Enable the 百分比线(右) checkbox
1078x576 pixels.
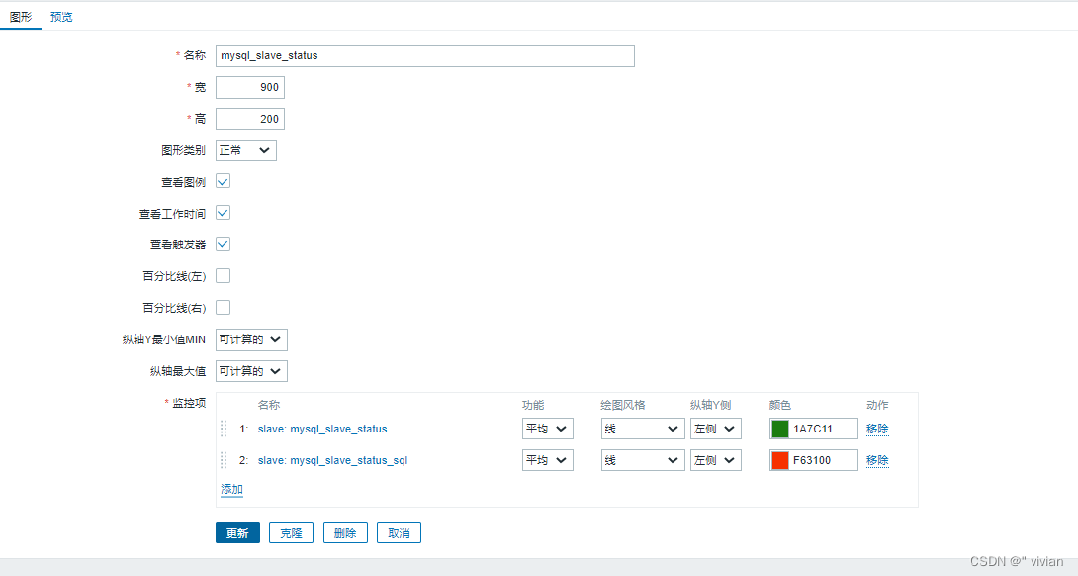(223, 308)
